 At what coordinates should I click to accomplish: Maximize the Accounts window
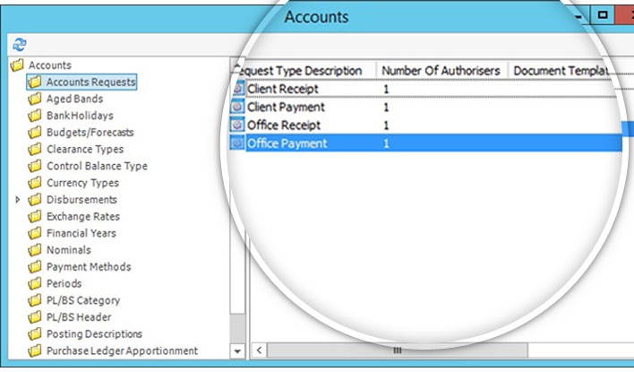603,15
